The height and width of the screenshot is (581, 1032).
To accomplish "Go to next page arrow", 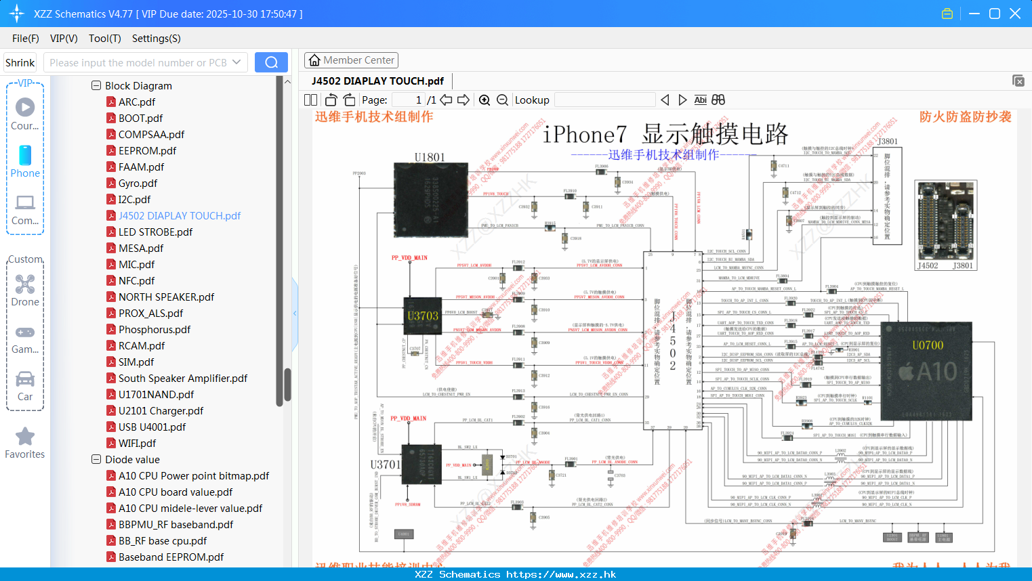I will coord(463,100).
